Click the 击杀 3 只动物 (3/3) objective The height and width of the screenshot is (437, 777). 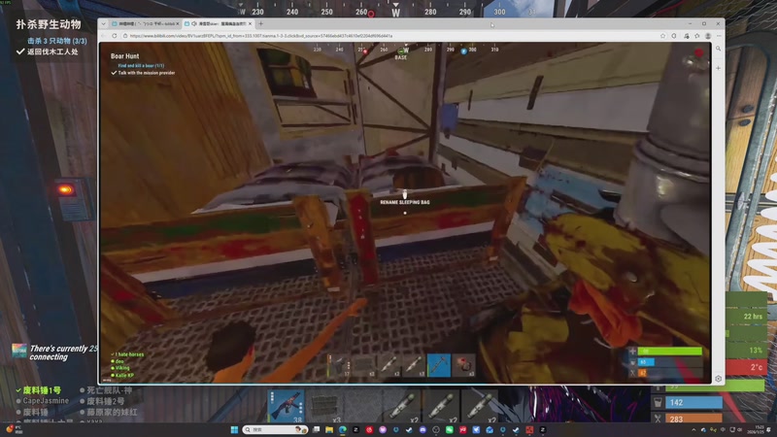(x=57, y=41)
